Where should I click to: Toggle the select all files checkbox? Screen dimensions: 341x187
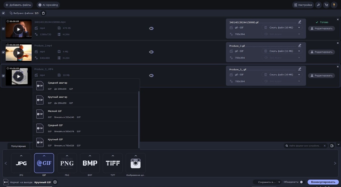(x=3, y=13)
